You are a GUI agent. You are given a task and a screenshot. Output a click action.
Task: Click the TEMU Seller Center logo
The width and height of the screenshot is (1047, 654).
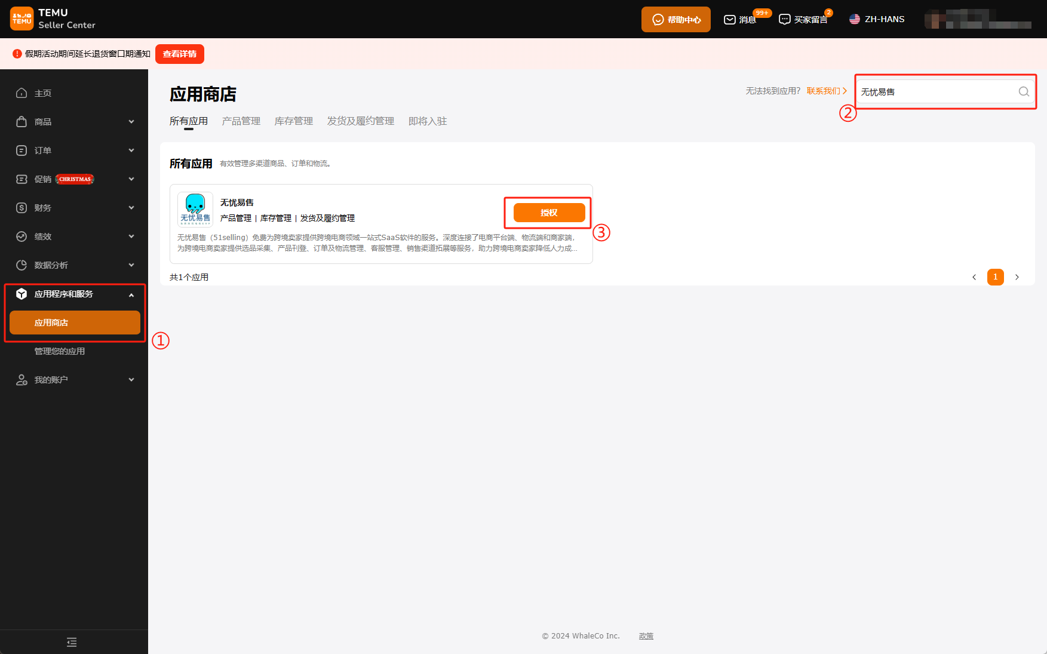(x=53, y=19)
